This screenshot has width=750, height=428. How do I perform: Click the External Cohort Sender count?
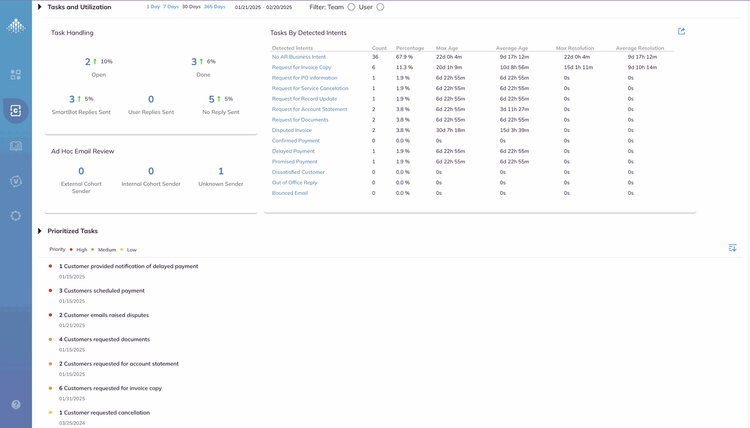click(x=81, y=171)
